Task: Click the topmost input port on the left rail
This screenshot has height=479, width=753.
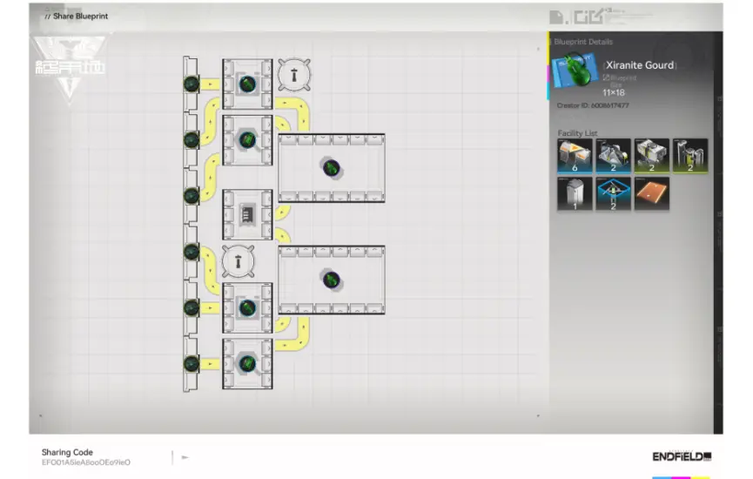Action: click(x=192, y=84)
